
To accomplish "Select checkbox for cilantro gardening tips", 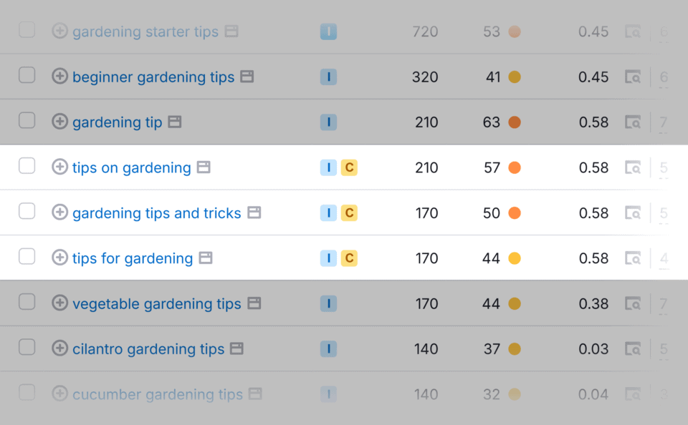I will pos(27,348).
